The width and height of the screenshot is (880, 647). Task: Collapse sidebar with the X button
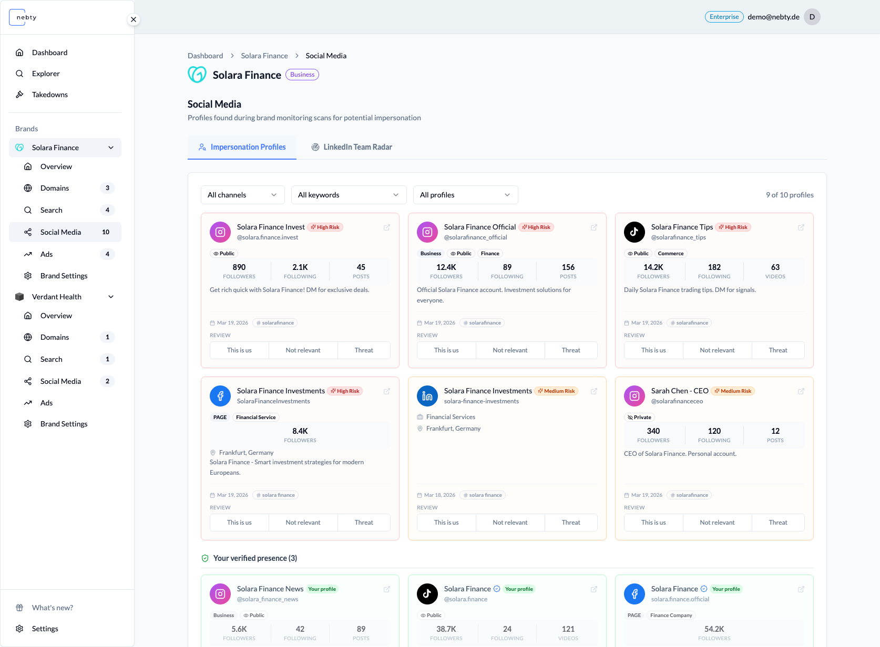coord(134,19)
